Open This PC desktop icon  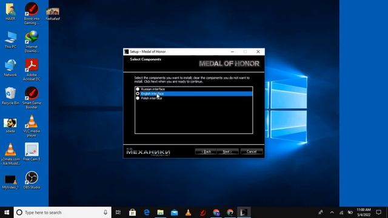click(10, 40)
